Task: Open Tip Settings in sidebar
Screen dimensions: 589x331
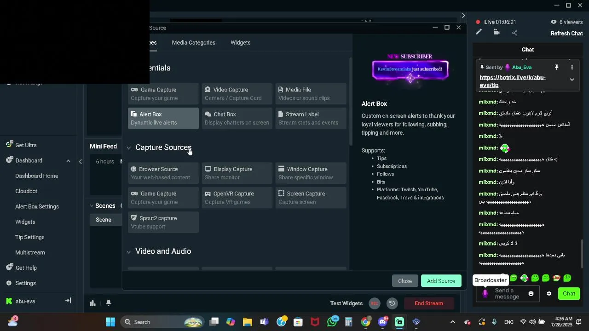Action: click(x=30, y=237)
